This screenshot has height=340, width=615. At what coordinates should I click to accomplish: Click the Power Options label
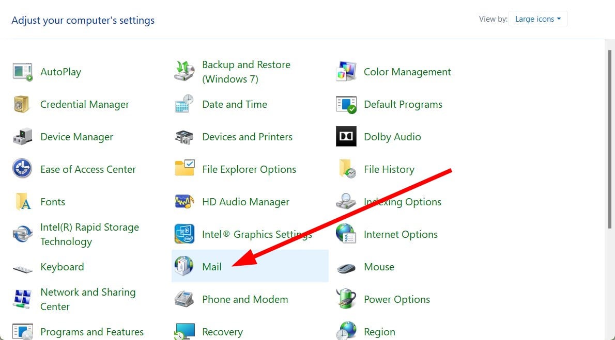coord(397,299)
